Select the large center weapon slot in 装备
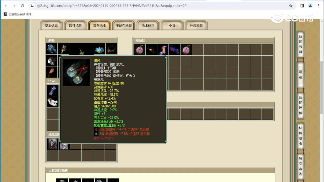Screen dimensions: 324x182 point(82,49)
